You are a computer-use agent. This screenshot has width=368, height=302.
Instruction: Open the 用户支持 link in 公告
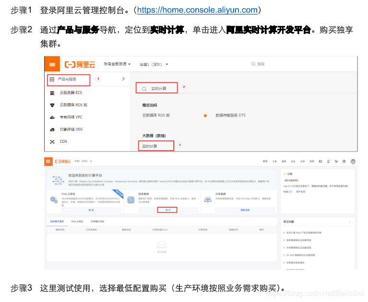[300, 192]
